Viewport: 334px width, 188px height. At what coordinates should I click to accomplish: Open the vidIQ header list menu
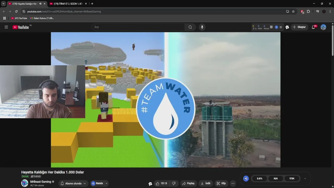[x=281, y=27]
